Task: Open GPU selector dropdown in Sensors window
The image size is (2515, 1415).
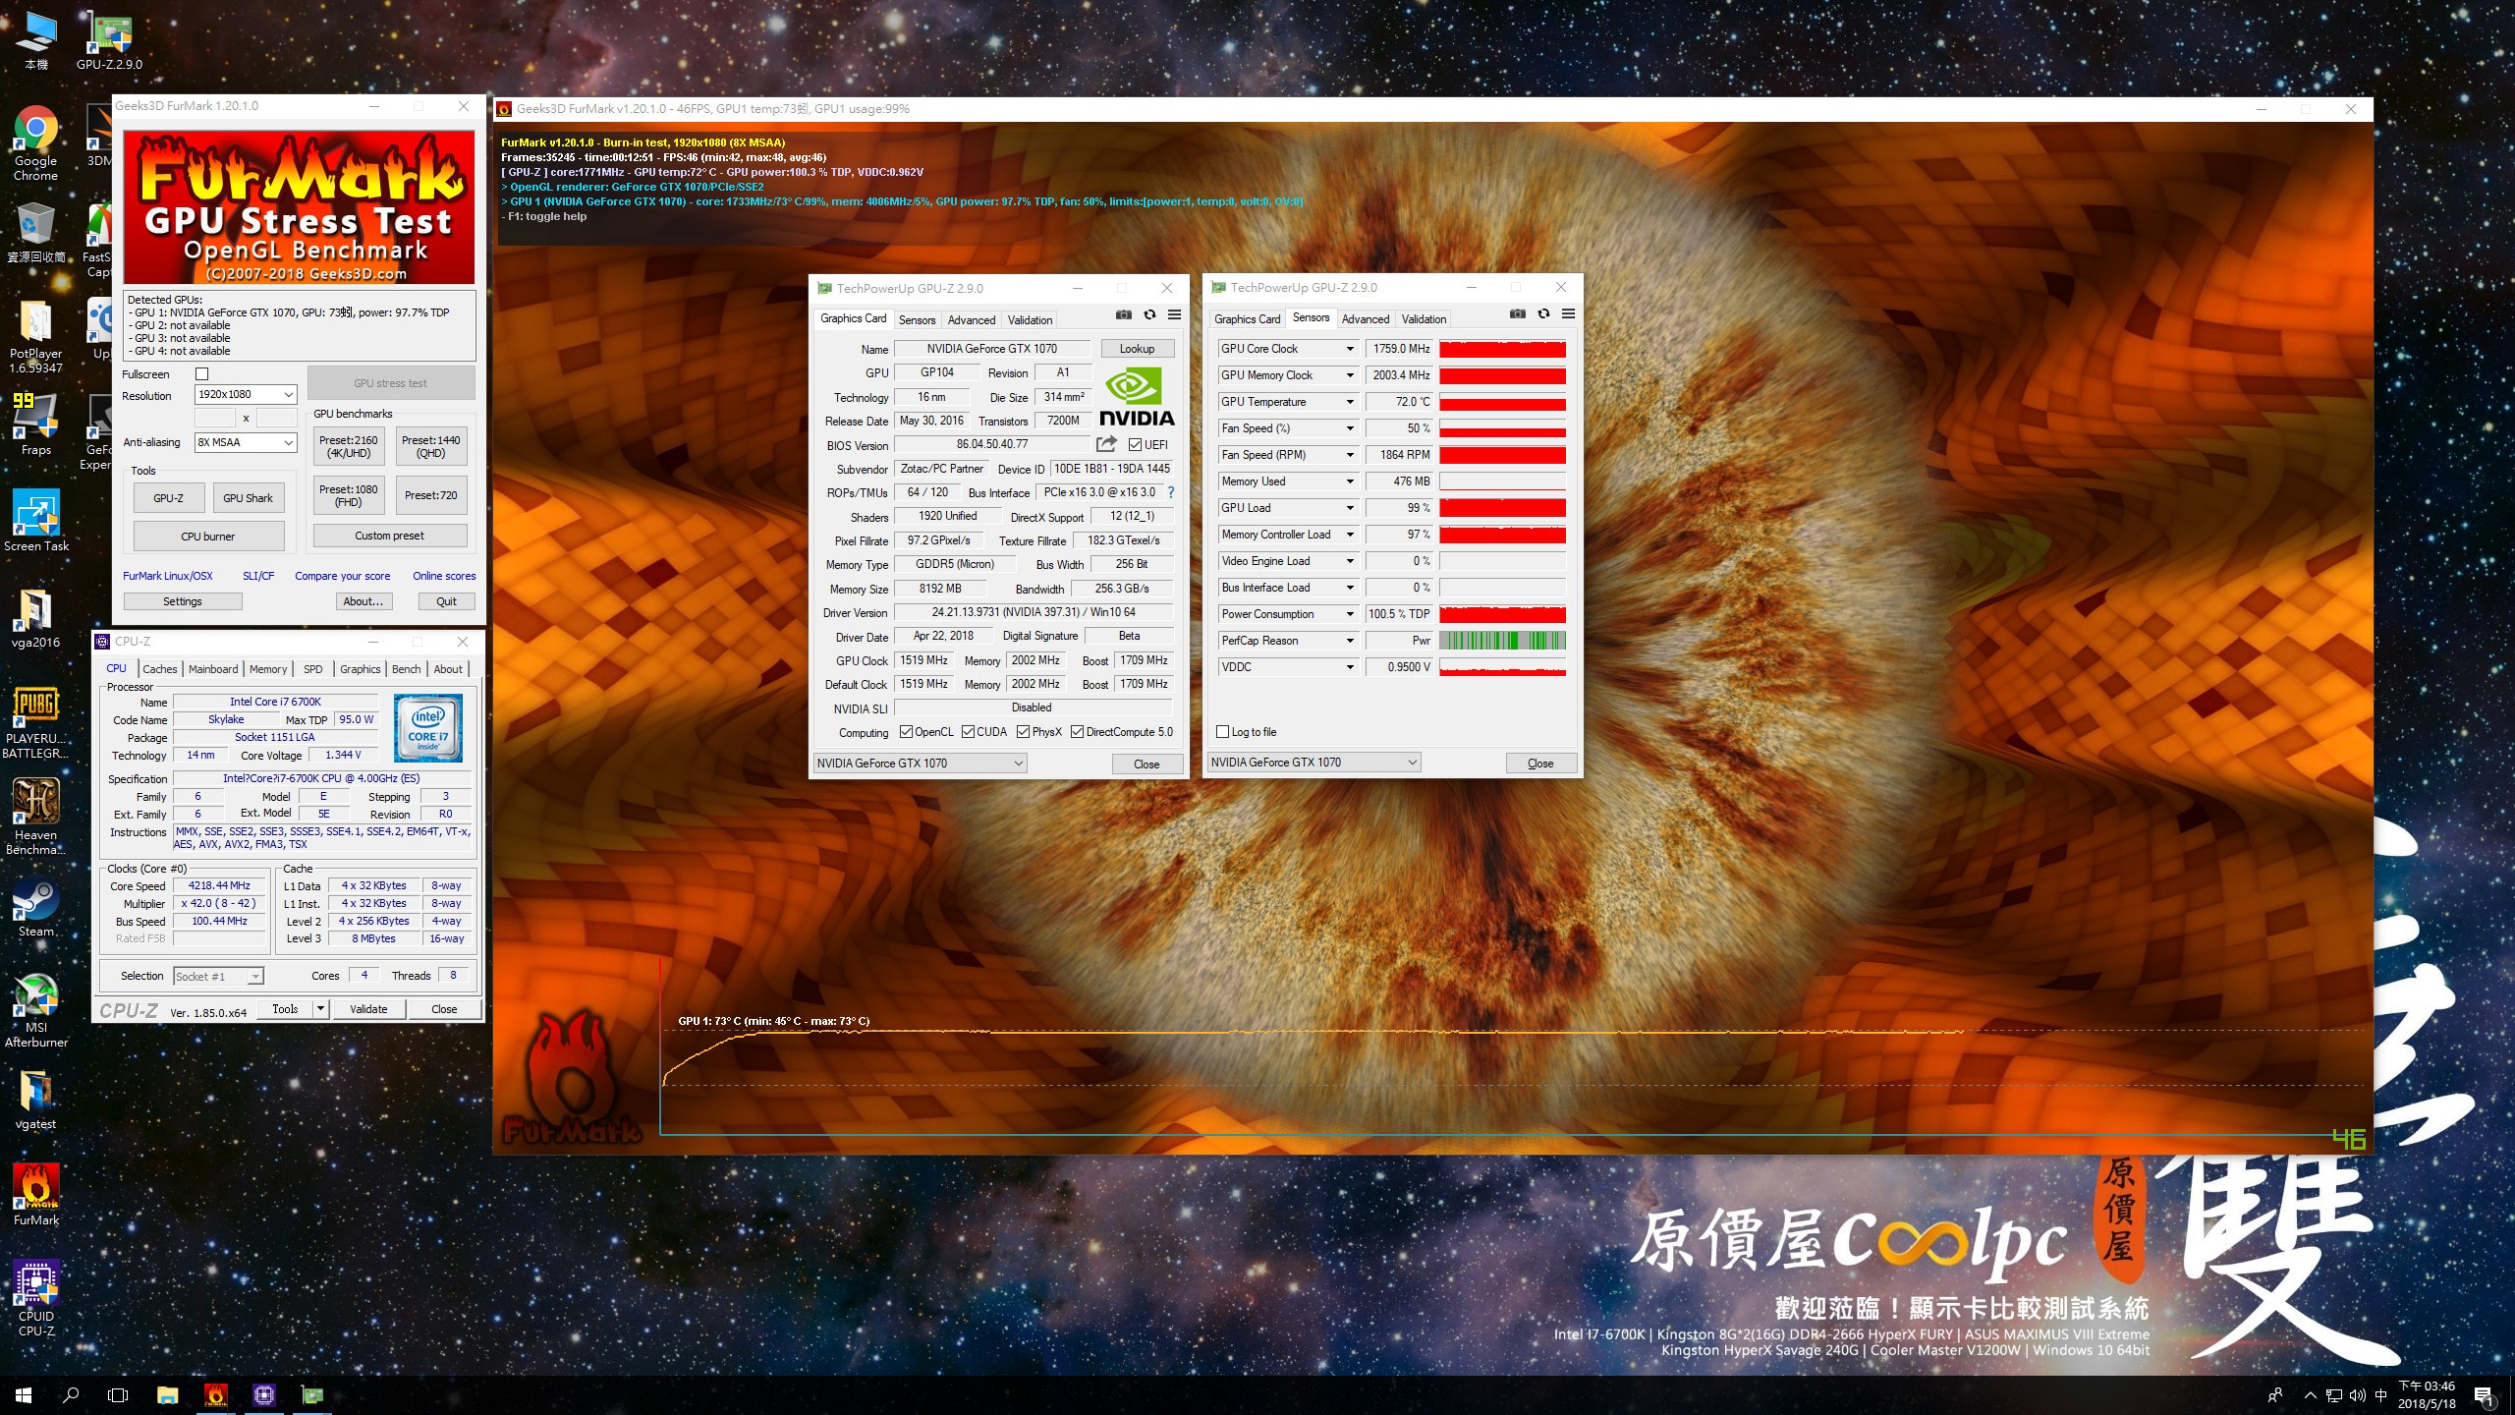Action: (x=1313, y=763)
